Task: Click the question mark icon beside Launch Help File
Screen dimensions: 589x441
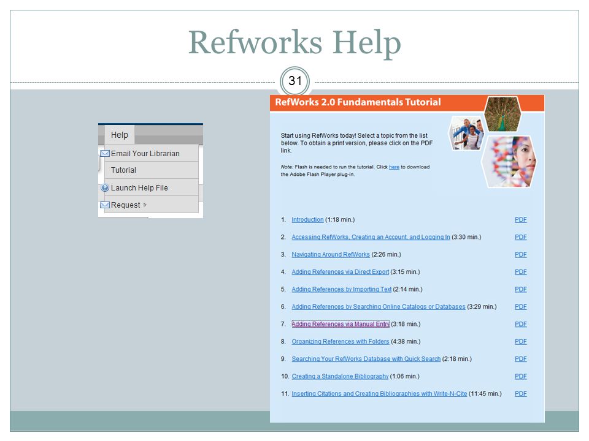Action: [x=105, y=188]
